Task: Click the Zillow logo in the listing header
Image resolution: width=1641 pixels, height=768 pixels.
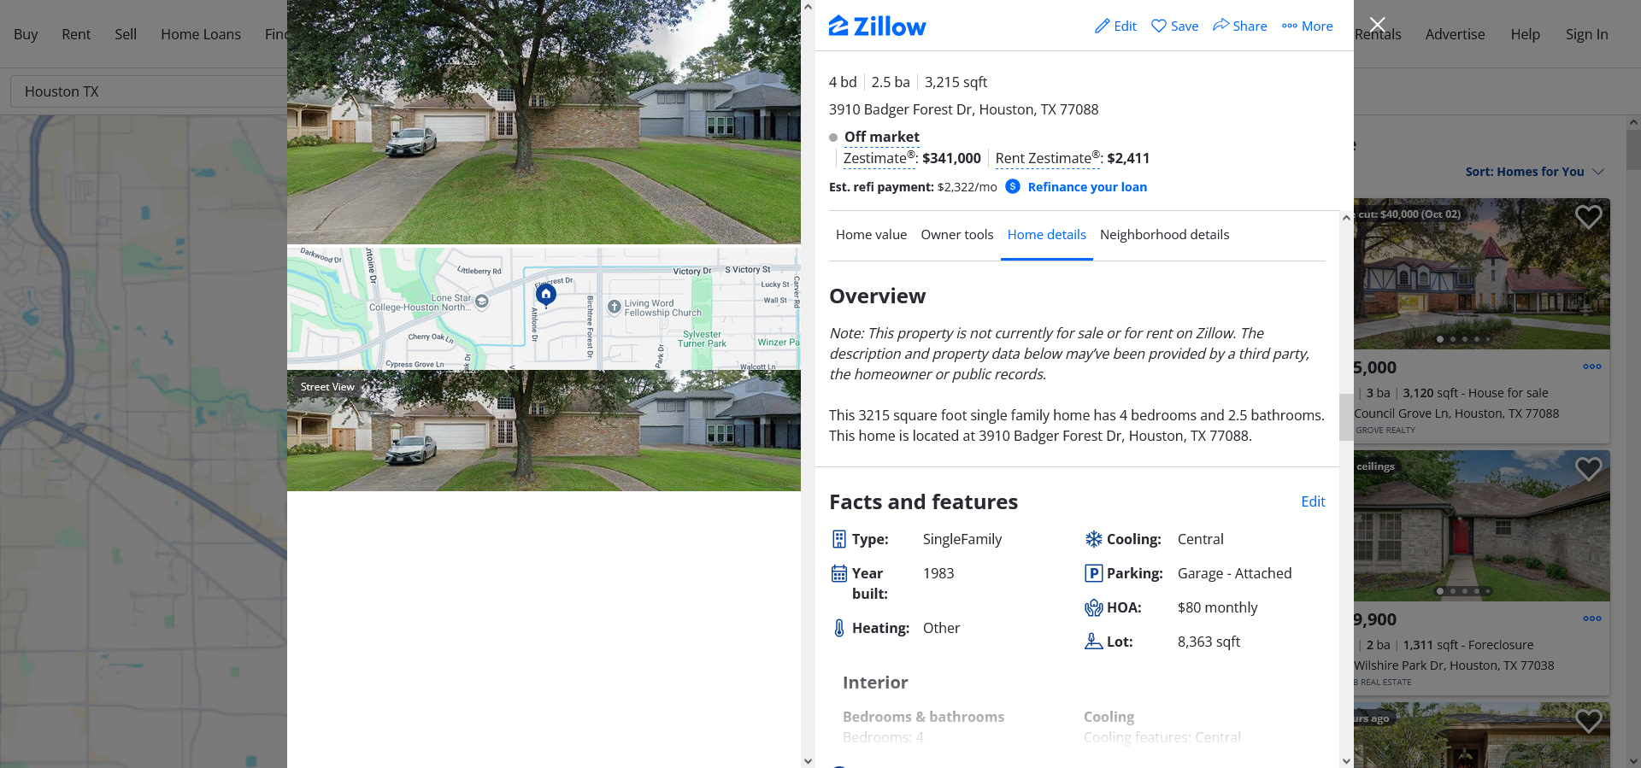Action: point(877,26)
